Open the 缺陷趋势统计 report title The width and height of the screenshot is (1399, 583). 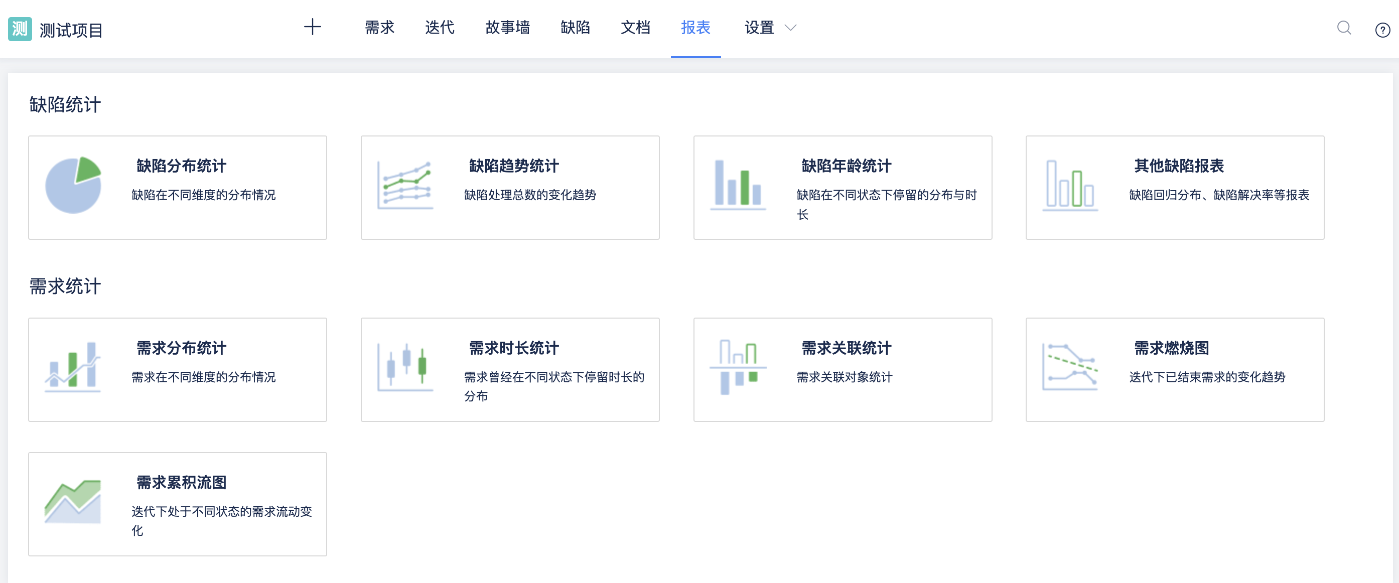[x=513, y=166]
